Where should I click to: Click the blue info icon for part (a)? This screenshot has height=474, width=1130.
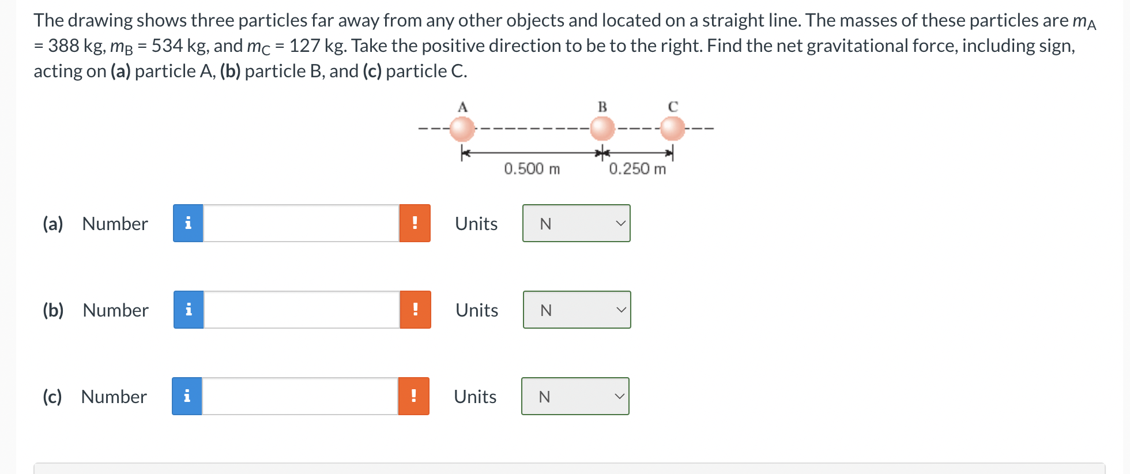pos(188,223)
